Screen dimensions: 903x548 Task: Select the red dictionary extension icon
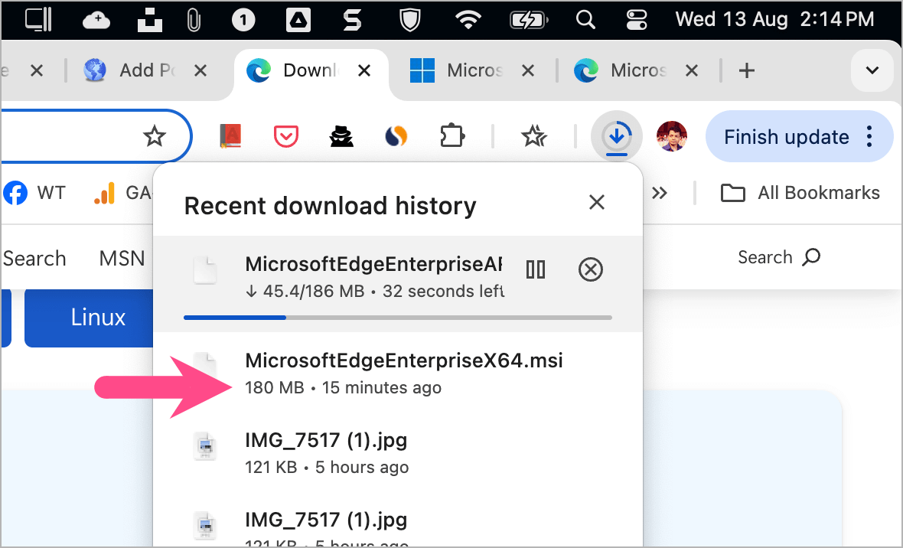(230, 135)
